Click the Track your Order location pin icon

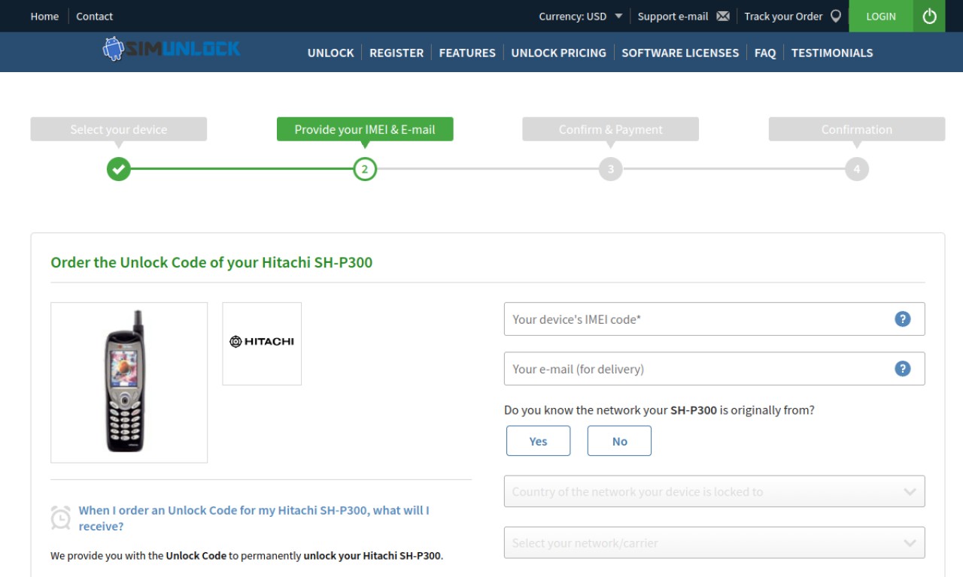[x=835, y=16]
